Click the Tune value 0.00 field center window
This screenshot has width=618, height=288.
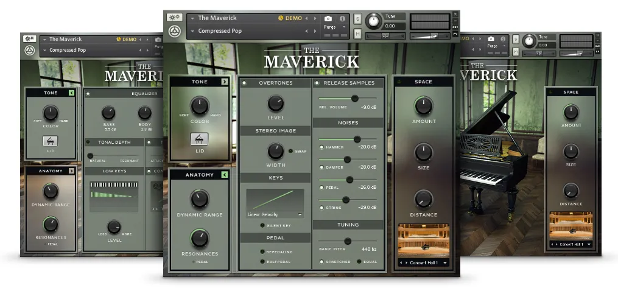pyautogui.click(x=394, y=26)
